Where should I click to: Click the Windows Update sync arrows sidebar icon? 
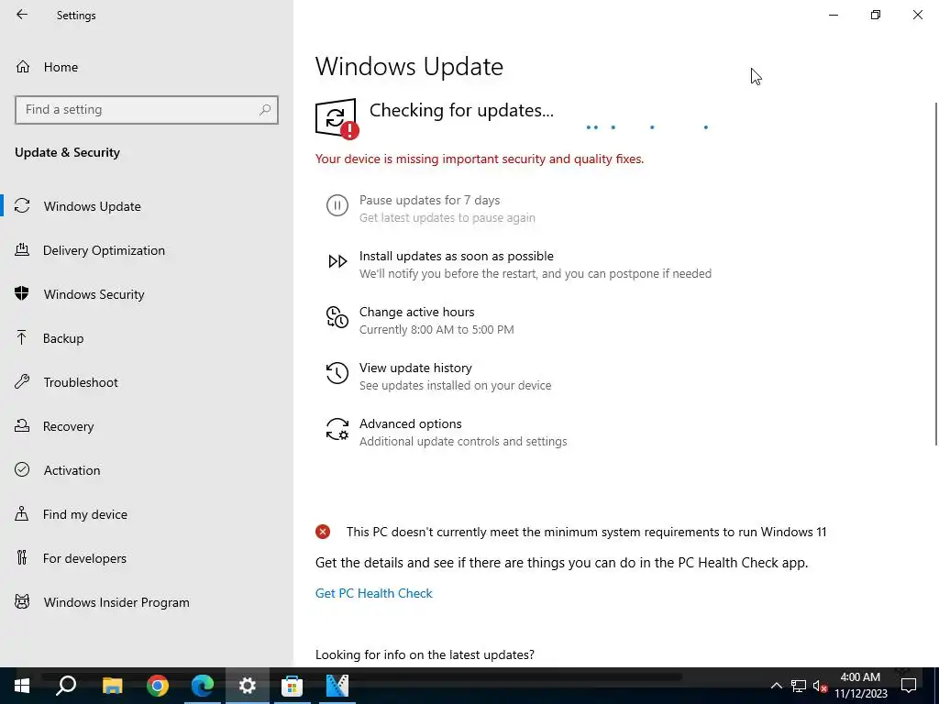pos(22,206)
